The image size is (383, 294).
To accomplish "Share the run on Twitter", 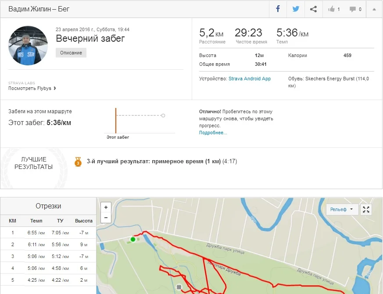I will point(296,9).
